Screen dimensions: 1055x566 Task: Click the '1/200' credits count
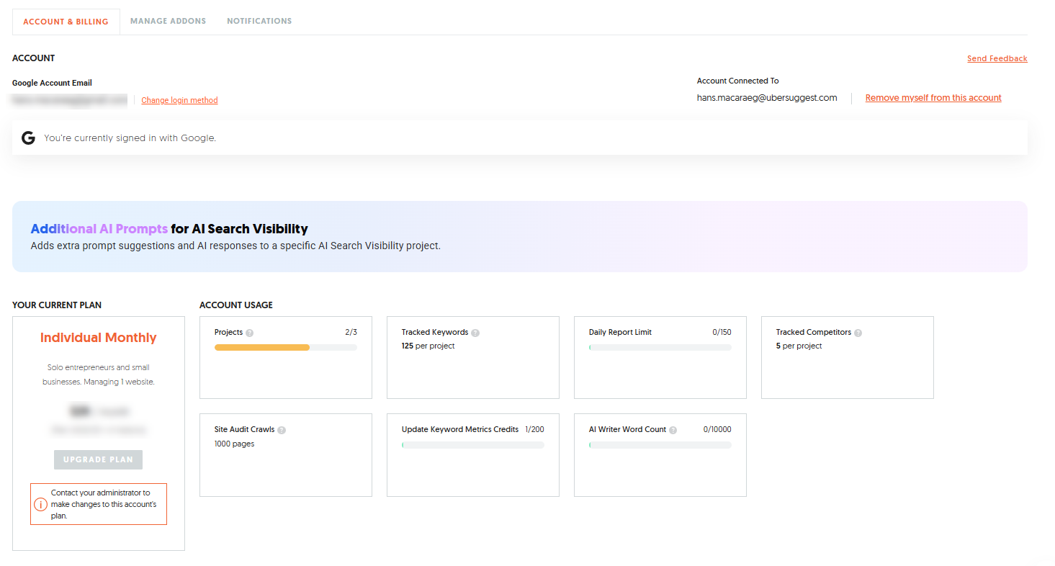pos(534,429)
